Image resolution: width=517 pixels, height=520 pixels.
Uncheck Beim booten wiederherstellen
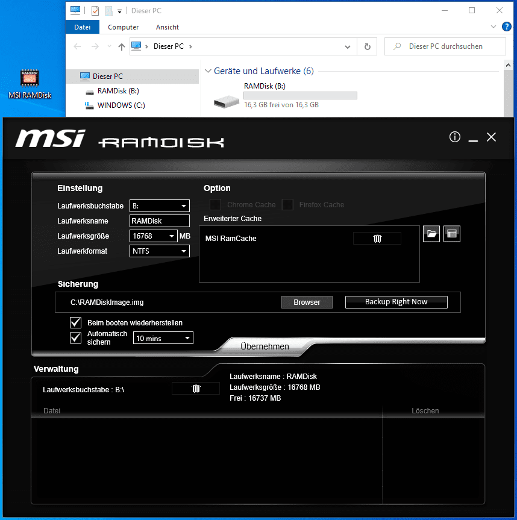(75, 322)
